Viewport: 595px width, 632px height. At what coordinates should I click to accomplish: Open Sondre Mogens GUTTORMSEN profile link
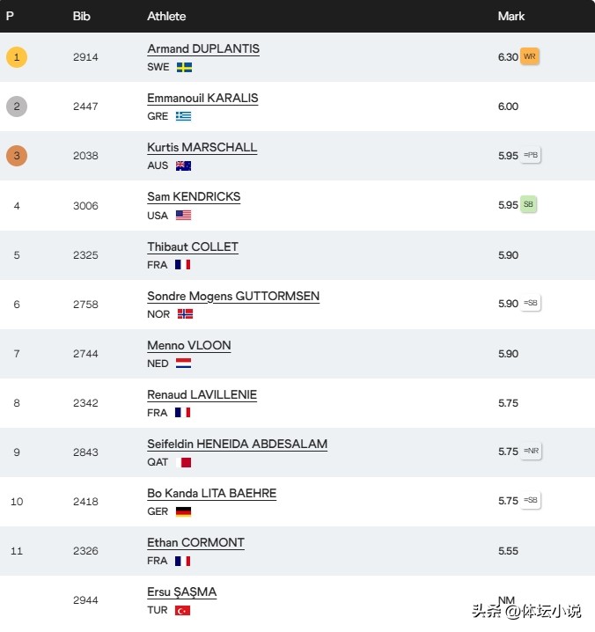tap(233, 297)
